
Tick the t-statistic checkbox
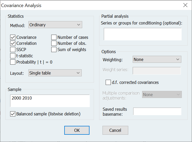tap(13, 56)
